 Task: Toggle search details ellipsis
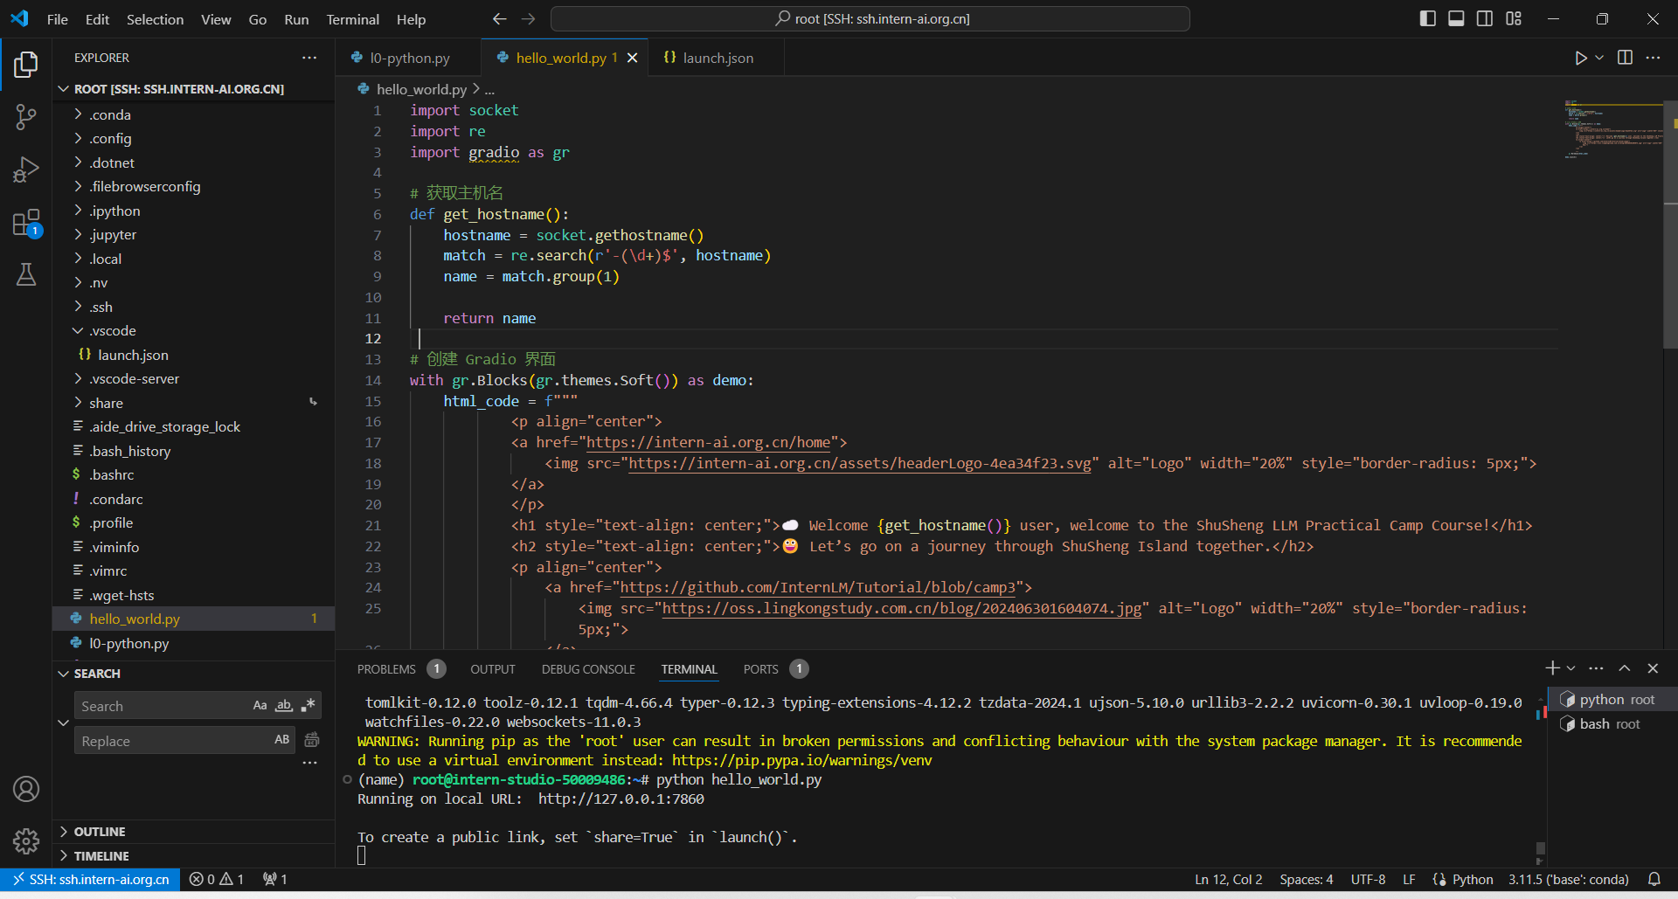(x=309, y=763)
